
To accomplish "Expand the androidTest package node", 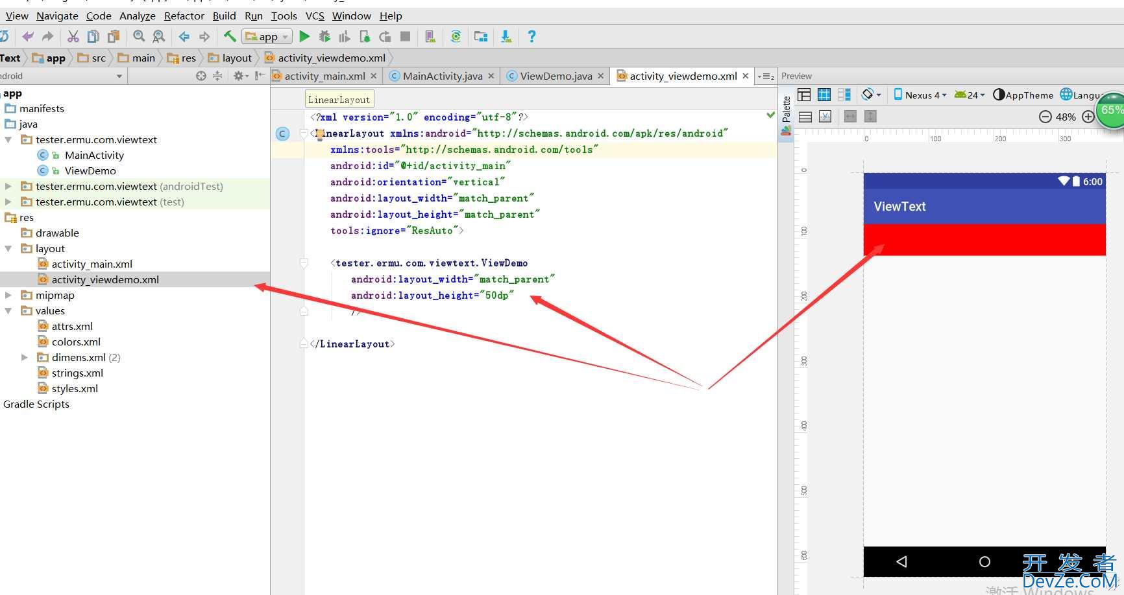I will pos(8,186).
